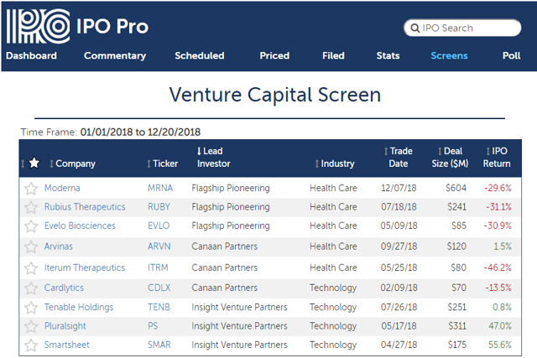Select Iterum's -46.2% IPO return
This screenshot has width=537, height=358.
(x=498, y=267)
